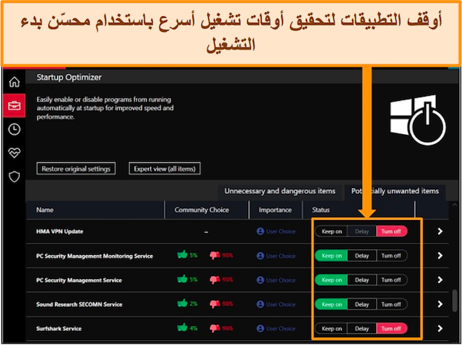The width and height of the screenshot is (462, 345).
Task: Click scrollbar up arrow above the list
Action: click(455, 205)
